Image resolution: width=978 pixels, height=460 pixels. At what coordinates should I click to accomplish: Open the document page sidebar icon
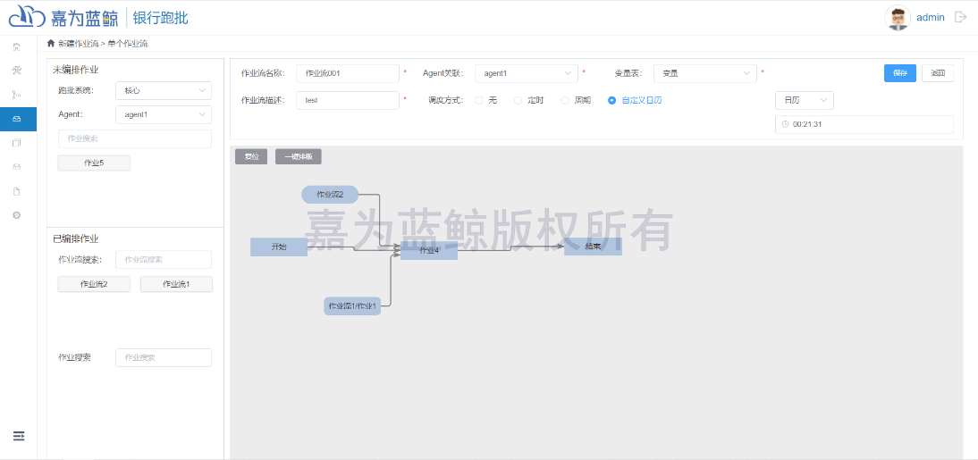17,191
